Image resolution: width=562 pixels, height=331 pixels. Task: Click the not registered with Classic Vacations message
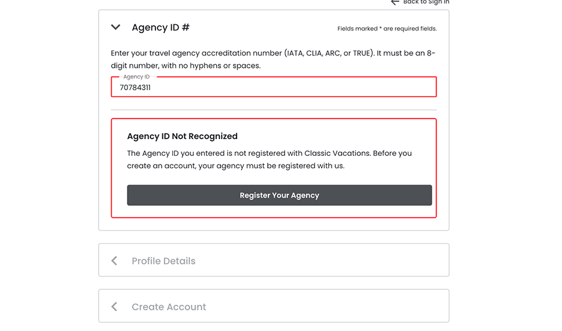269,160
